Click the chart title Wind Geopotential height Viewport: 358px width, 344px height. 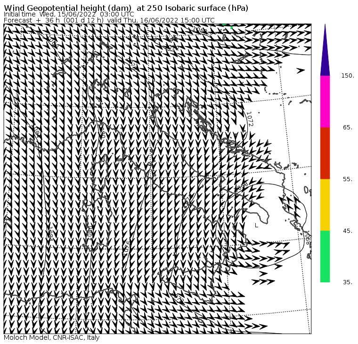pos(126,8)
